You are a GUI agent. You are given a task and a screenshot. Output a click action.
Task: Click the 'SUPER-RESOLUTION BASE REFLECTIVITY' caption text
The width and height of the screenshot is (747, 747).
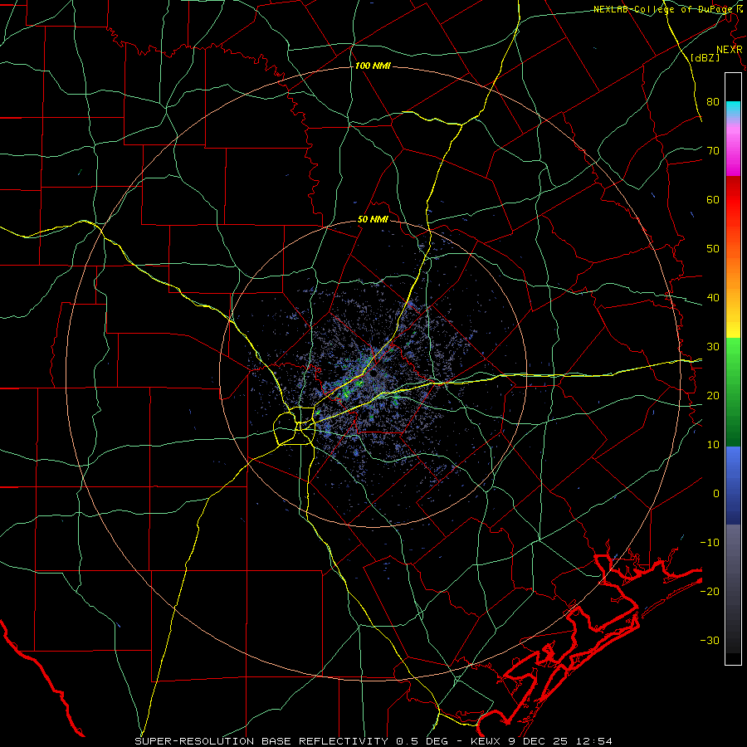point(261,741)
